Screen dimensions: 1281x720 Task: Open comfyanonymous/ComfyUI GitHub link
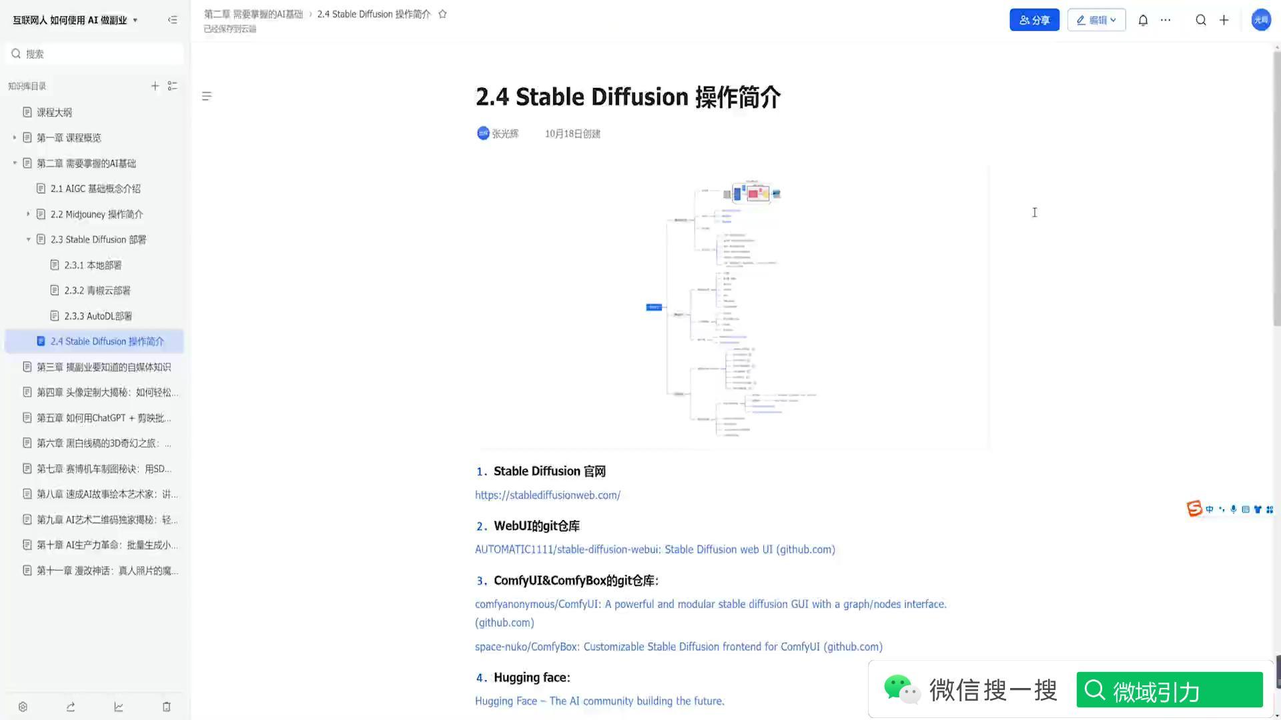click(x=711, y=613)
